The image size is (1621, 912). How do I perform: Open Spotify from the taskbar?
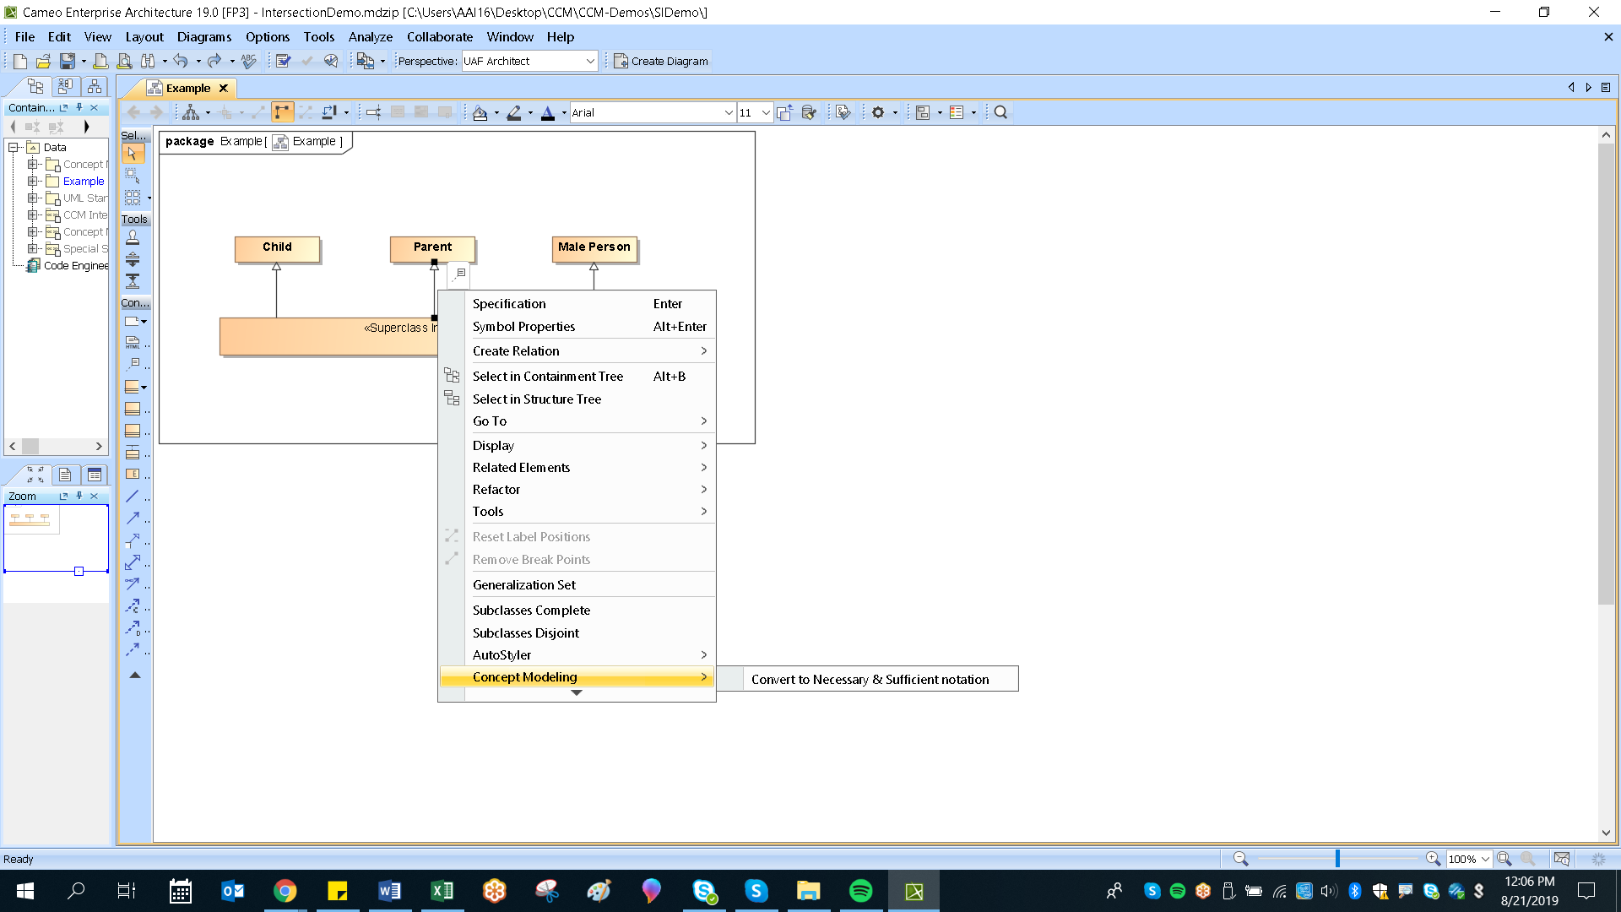click(x=860, y=891)
